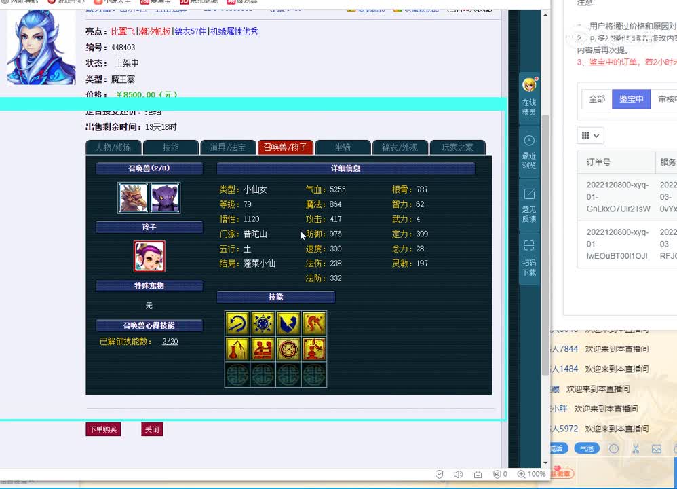
Task: Click the price ¥8500.00 text
Action: (x=147, y=94)
